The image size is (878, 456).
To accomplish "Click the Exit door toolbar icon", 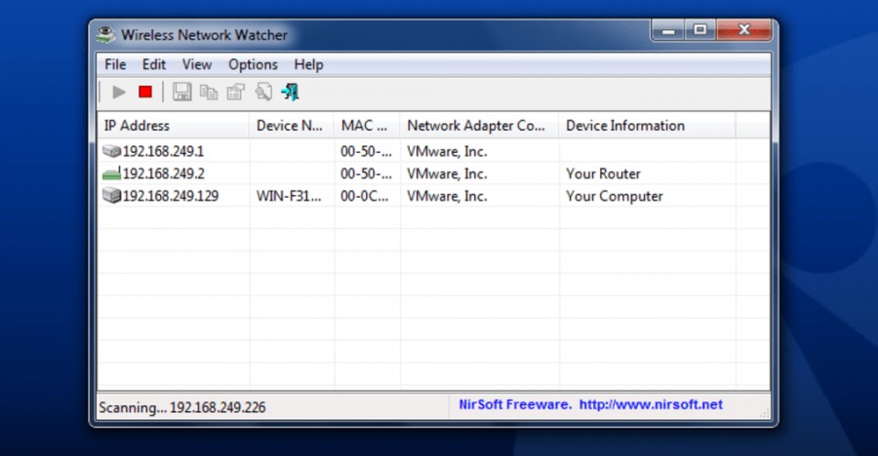I will click(290, 92).
